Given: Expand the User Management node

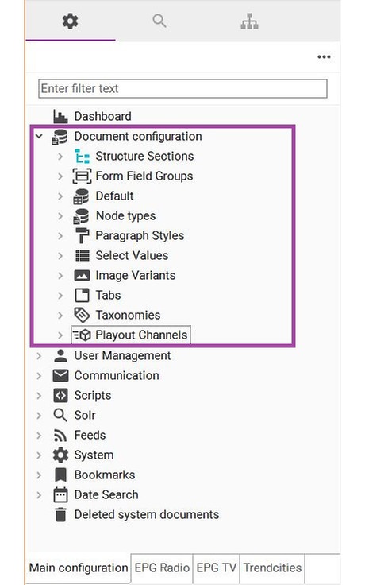Looking at the screenshot, I should coord(39,356).
